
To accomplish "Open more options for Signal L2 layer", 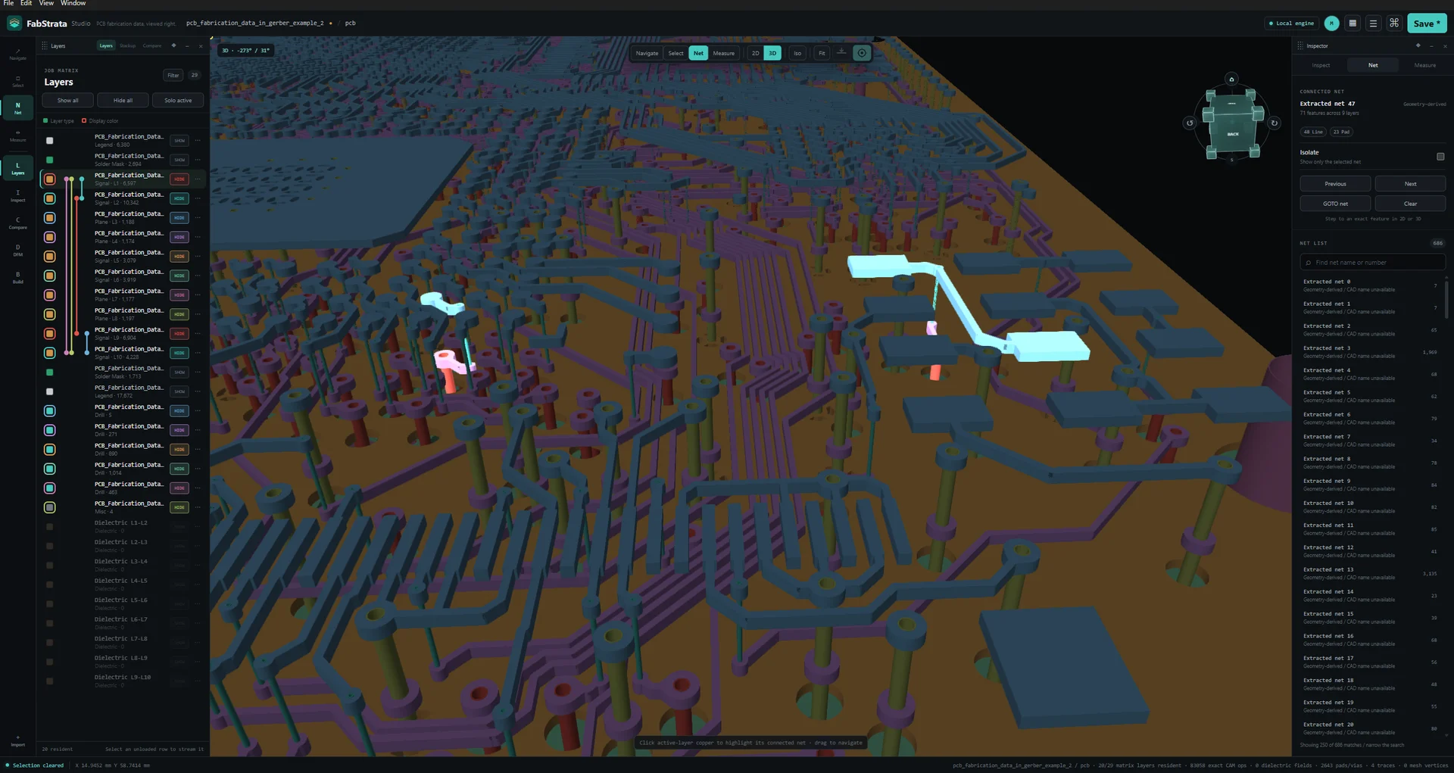I will click(198, 198).
